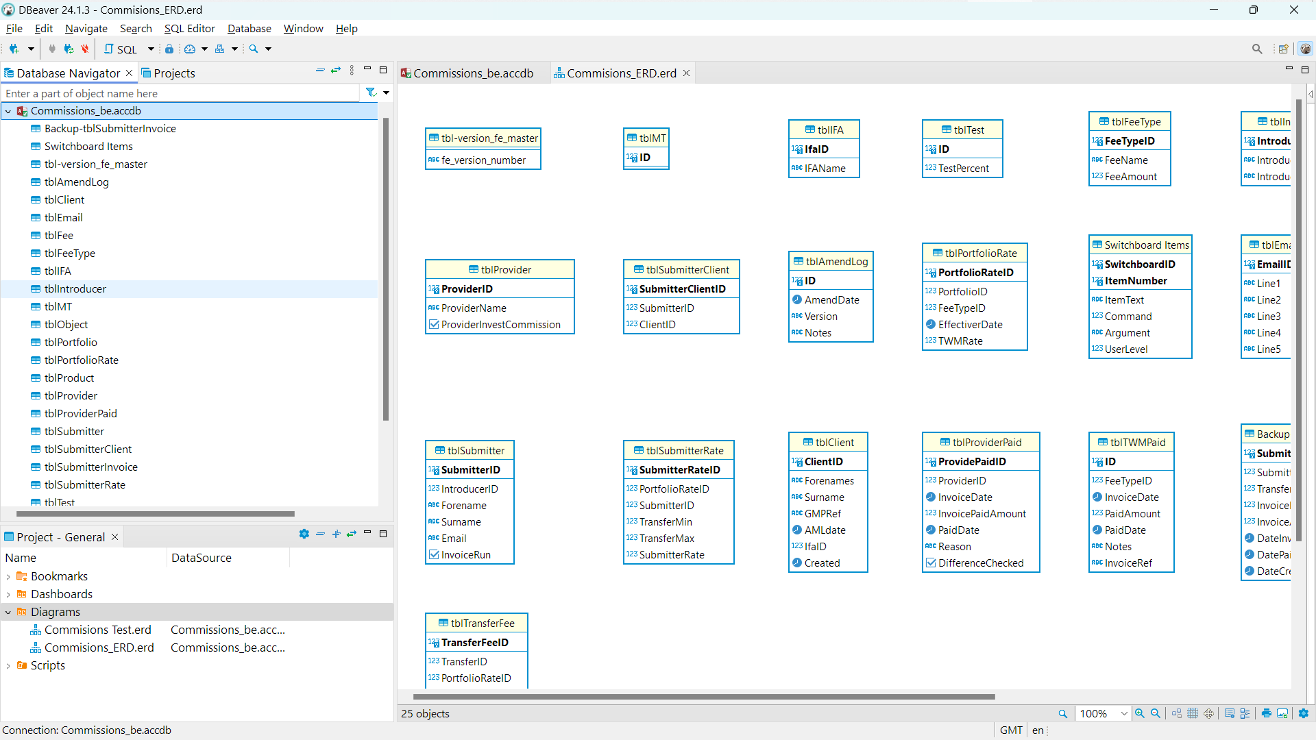Click the print diagram icon
Screen dimensions: 1316x740
1266,713
